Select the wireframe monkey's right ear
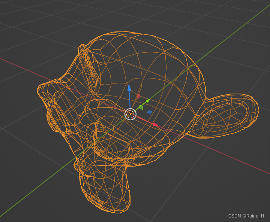Viewport: 270px width, 222px height. pyautogui.click(x=224, y=116)
